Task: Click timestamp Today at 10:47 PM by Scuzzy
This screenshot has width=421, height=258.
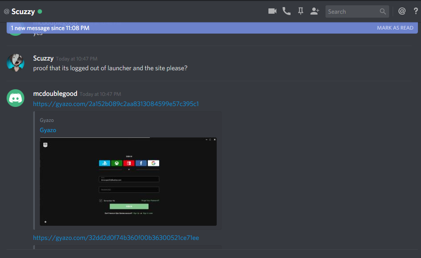Action: click(x=77, y=59)
